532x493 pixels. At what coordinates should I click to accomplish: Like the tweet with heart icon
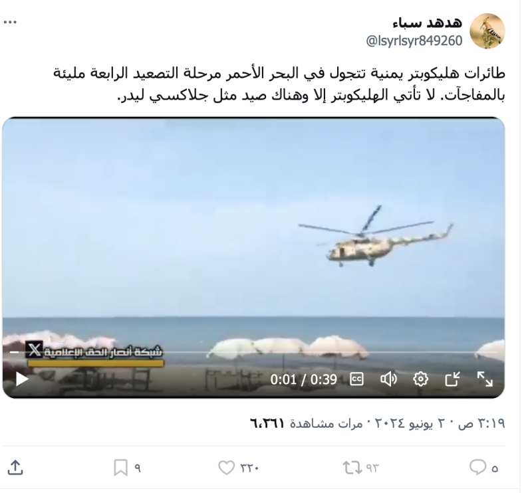pyautogui.click(x=226, y=467)
